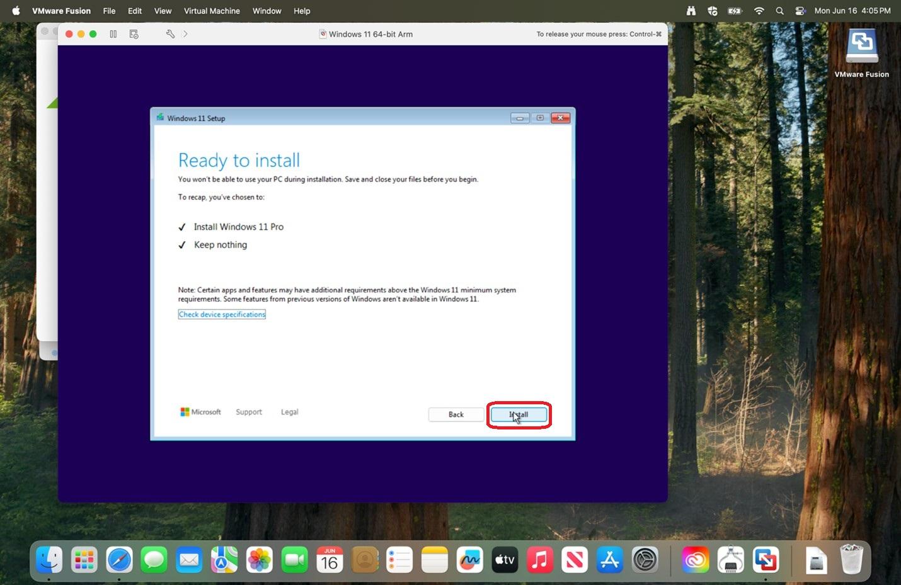Select the VMware Fusion desktop drive icon
Image resolution: width=901 pixels, height=585 pixels.
[x=861, y=47]
